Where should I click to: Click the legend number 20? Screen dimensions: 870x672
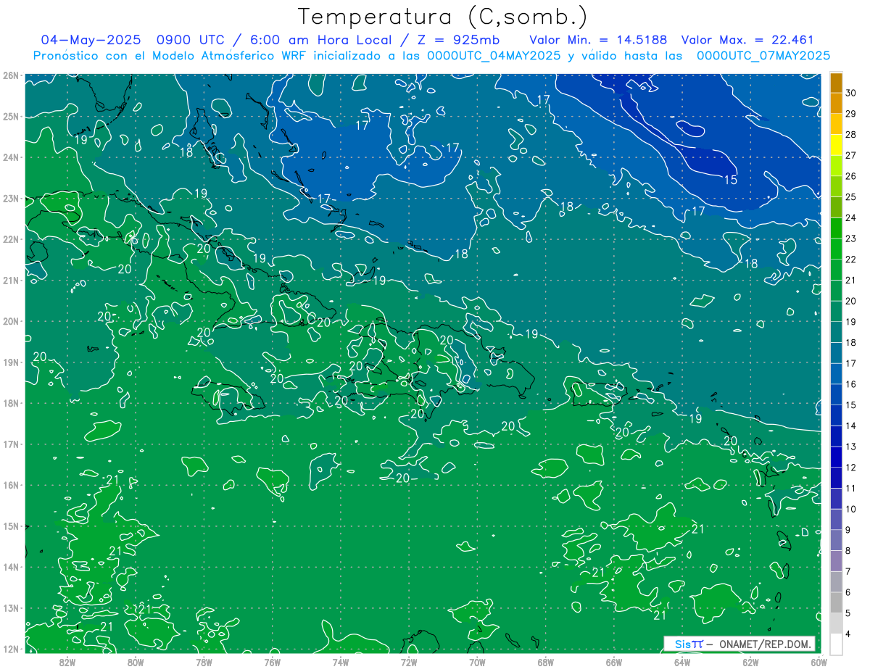[x=850, y=301]
